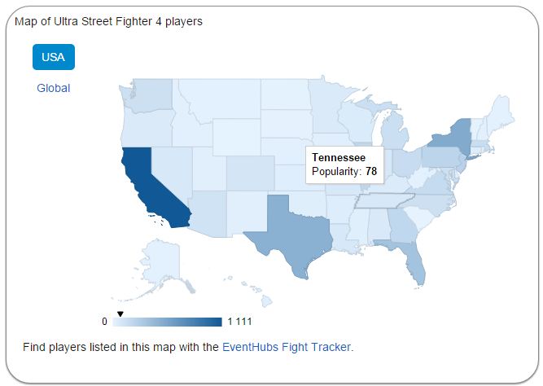
Task: Click Georgia on the map
Action: tap(401, 226)
